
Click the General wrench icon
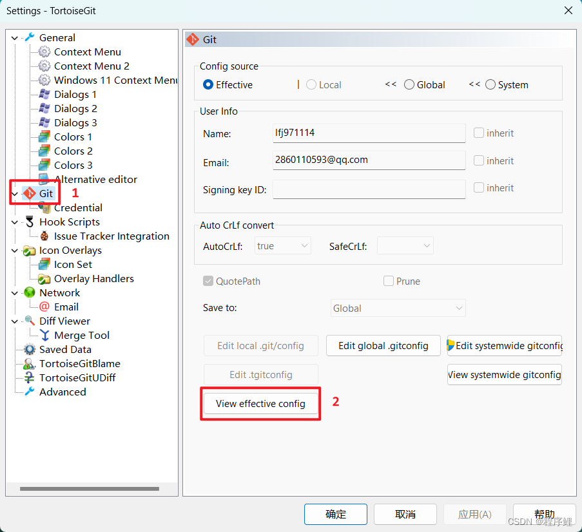coord(29,37)
